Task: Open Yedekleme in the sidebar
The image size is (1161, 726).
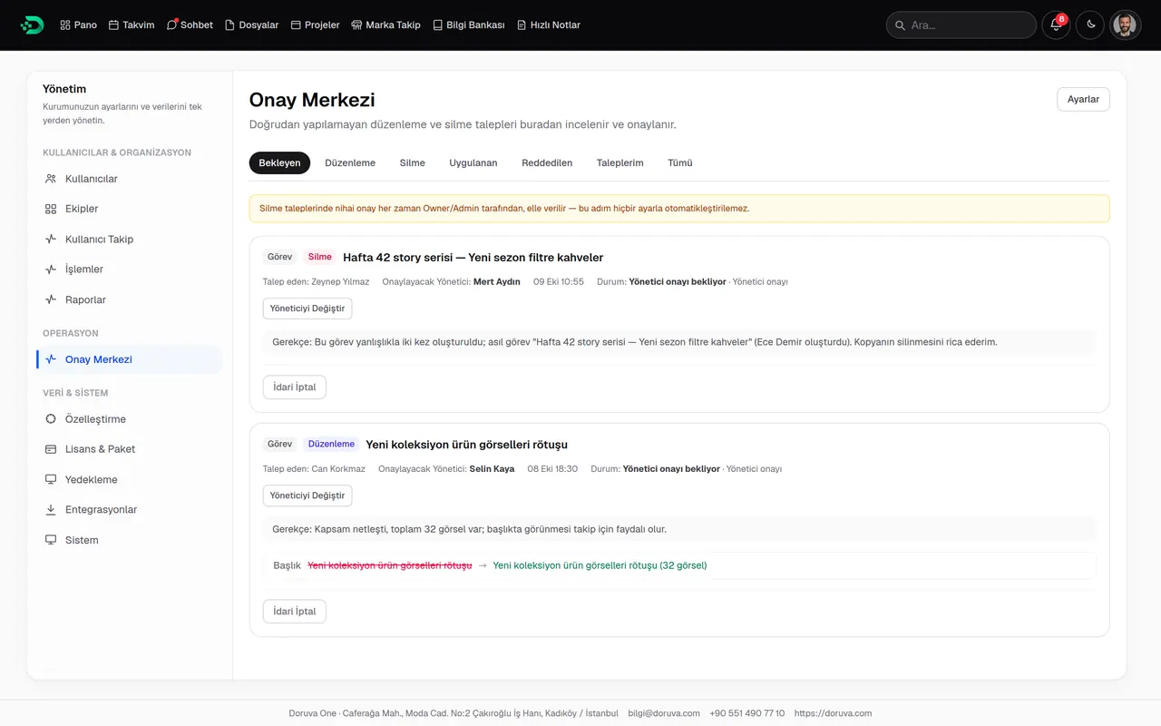Action: click(x=129, y=479)
